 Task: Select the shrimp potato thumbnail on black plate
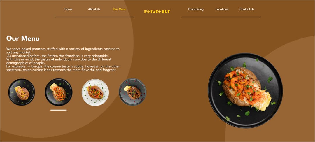click(x=59, y=92)
